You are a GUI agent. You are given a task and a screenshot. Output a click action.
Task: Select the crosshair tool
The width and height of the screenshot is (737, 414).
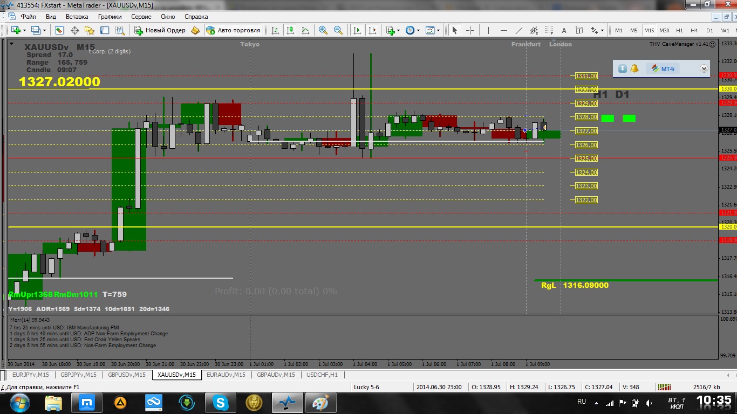click(x=470, y=30)
